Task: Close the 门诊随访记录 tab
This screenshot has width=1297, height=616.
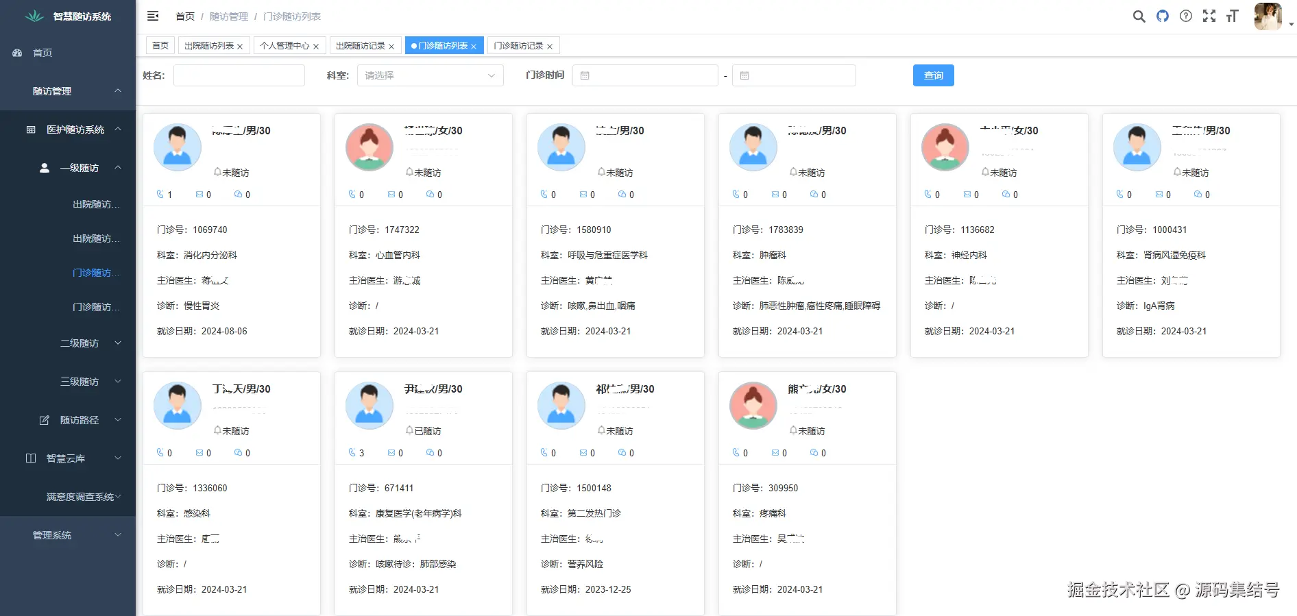Action: coord(550,47)
